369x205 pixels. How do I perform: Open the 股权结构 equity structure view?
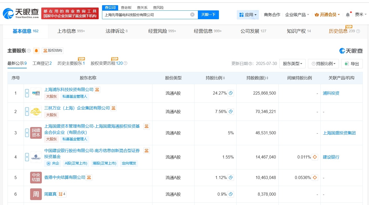coord(52,51)
